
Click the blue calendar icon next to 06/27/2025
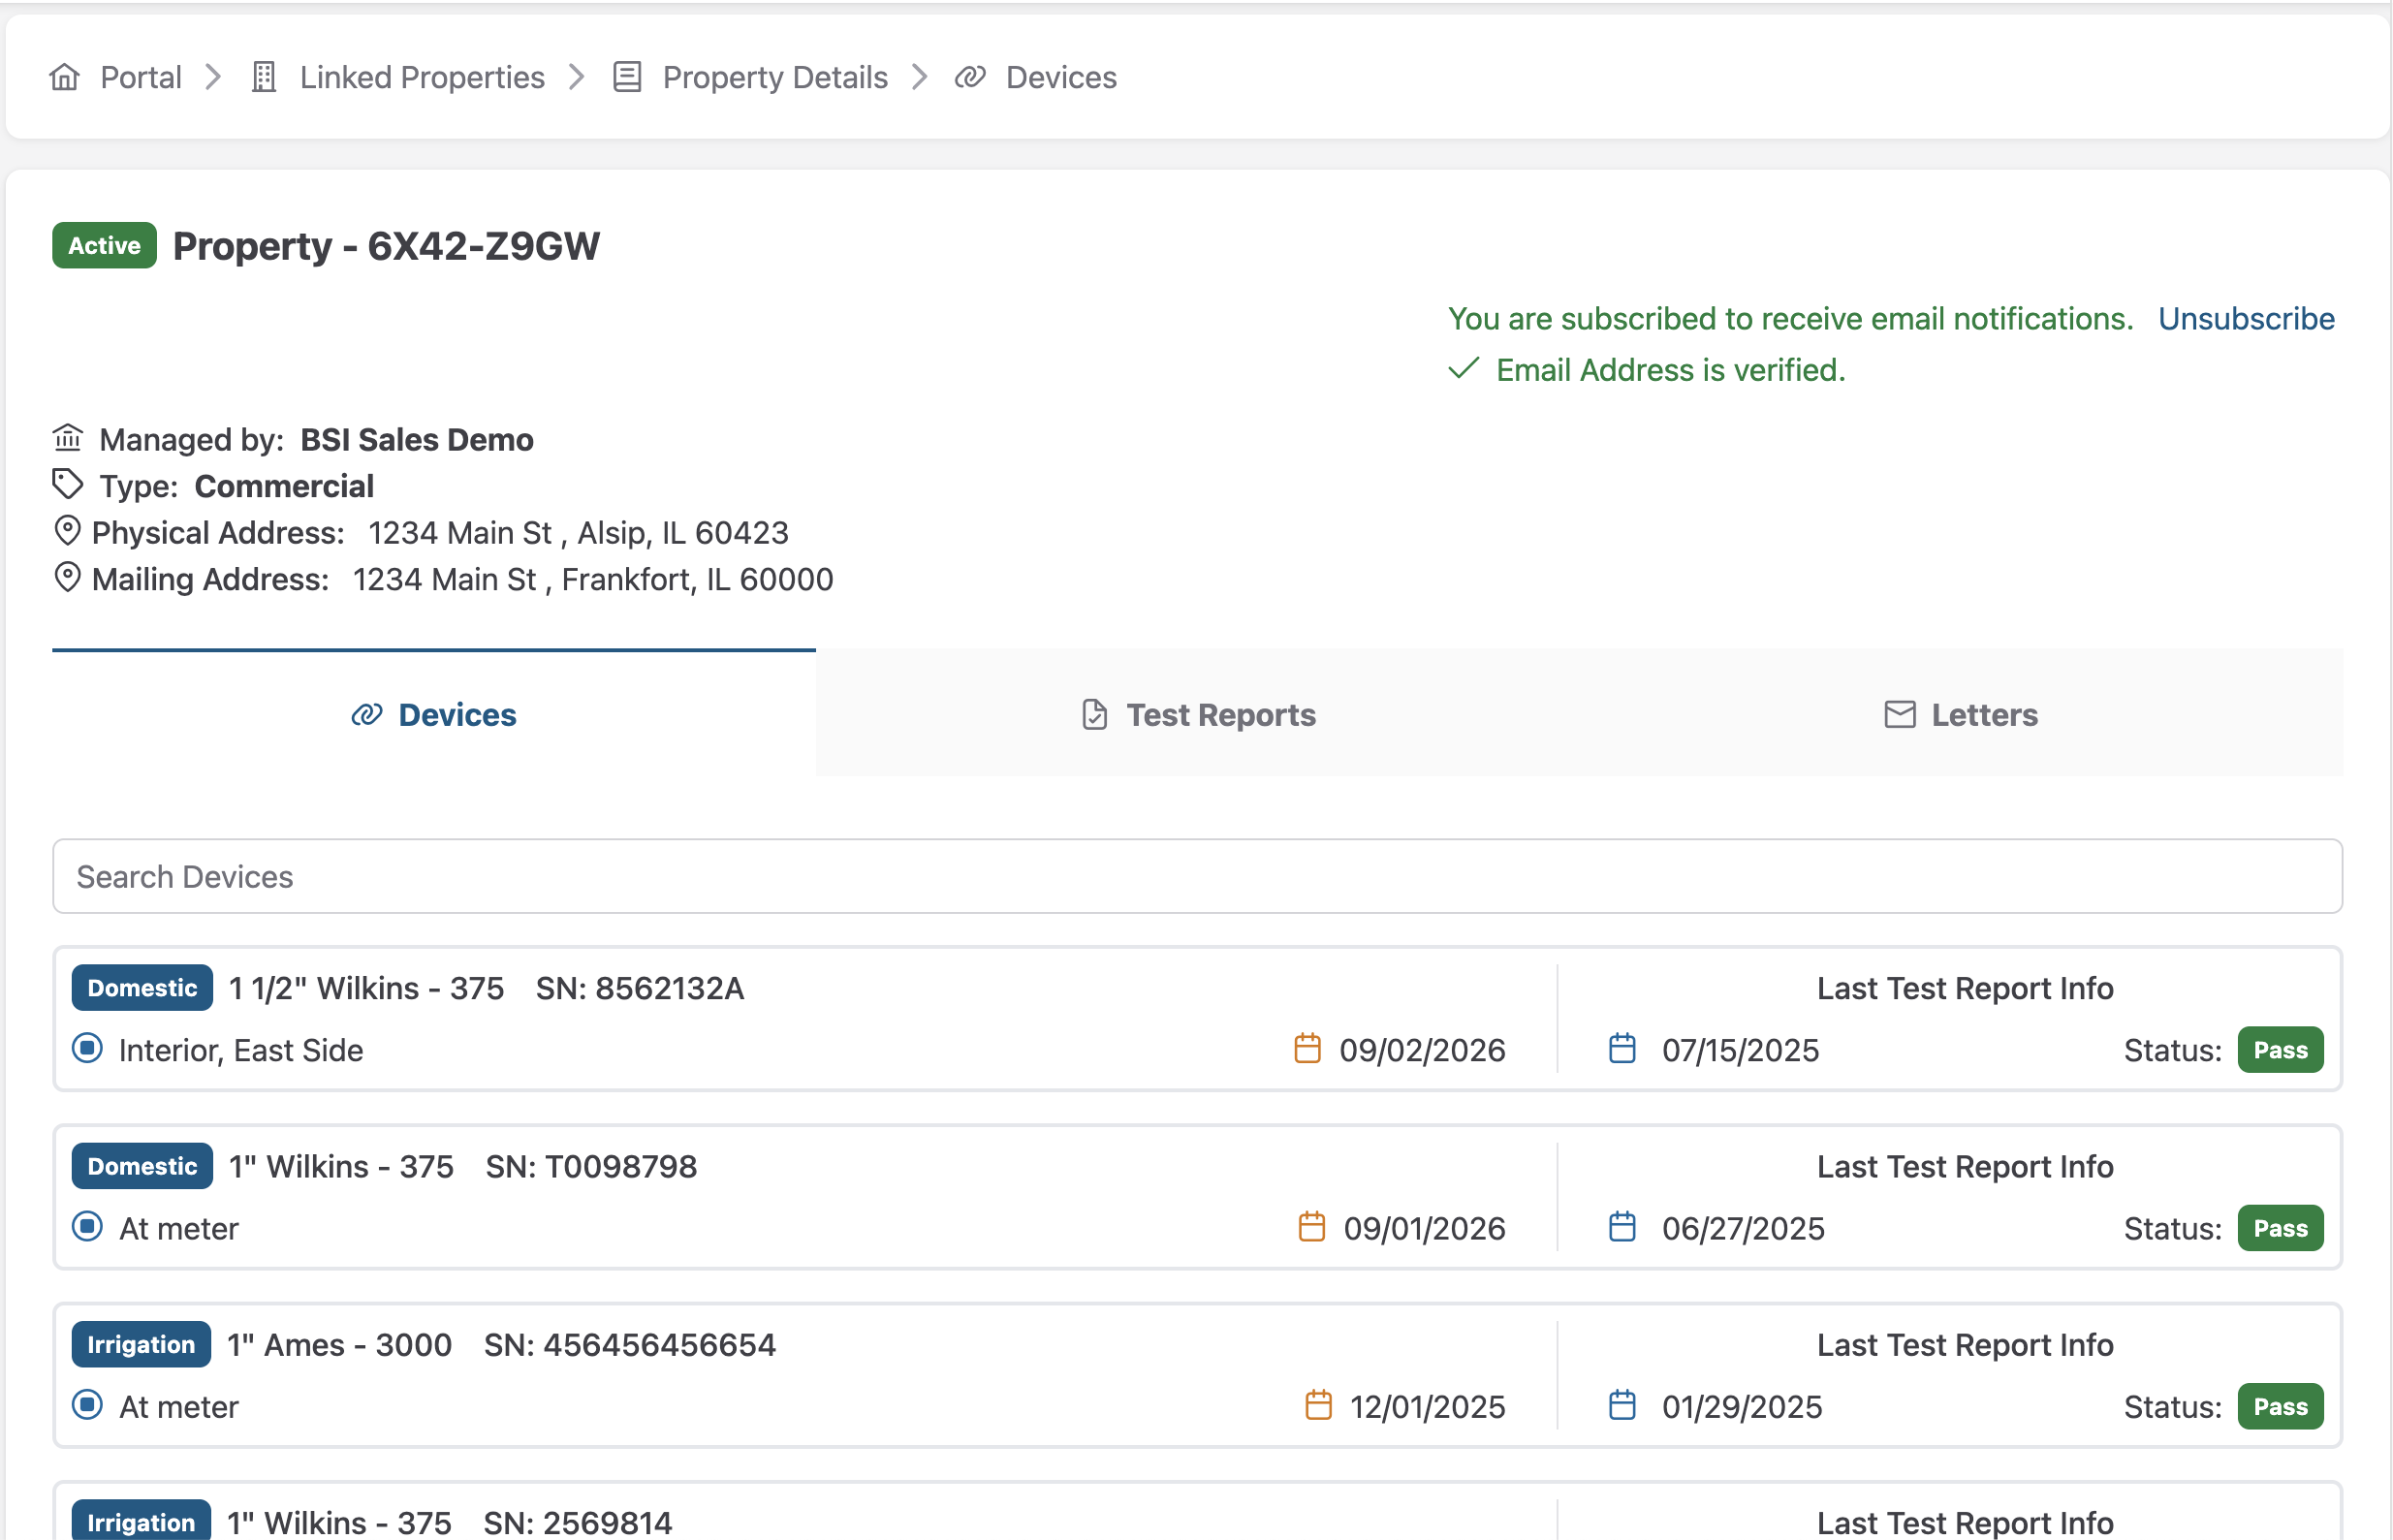click(x=1622, y=1227)
